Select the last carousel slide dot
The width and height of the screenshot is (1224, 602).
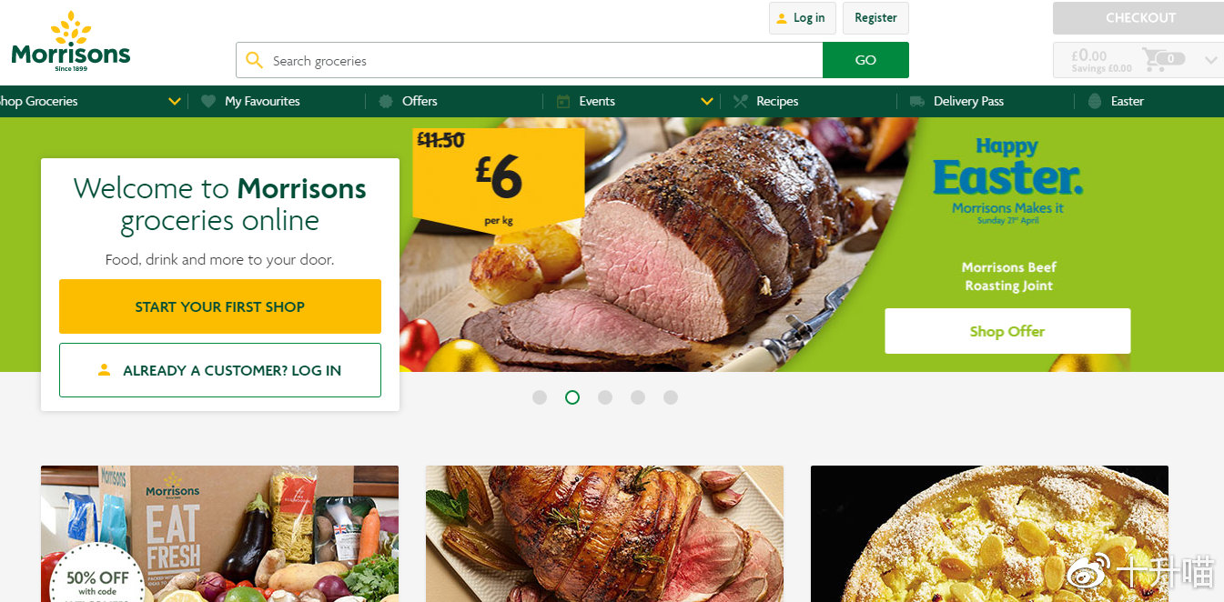coord(671,397)
